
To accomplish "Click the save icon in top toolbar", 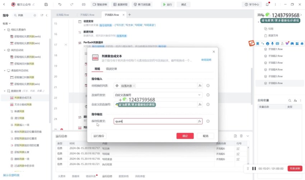I will pos(46,5).
